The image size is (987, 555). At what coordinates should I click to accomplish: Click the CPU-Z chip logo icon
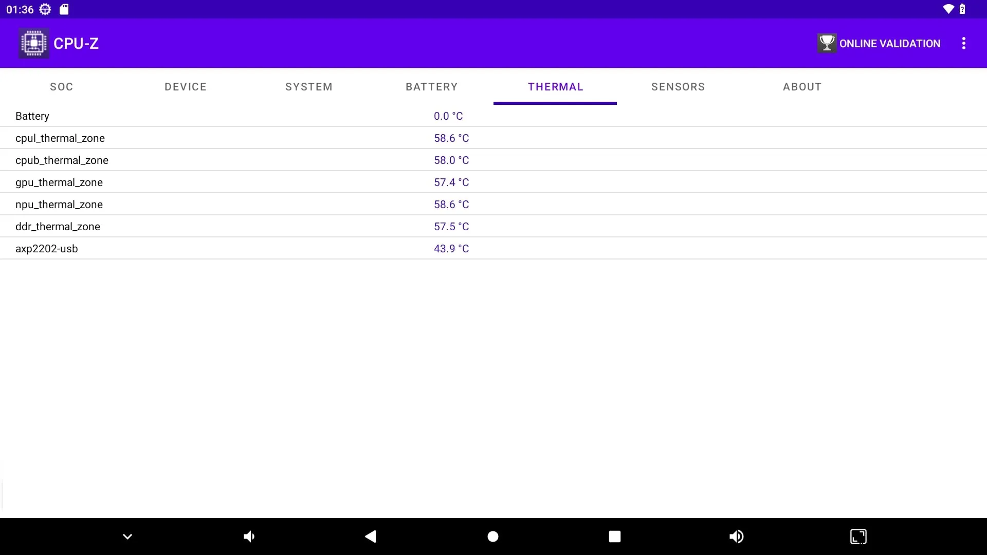(x=34, y=43)
